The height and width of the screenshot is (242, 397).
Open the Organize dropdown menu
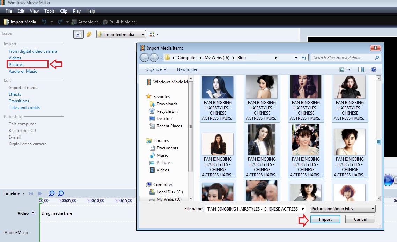click(x=155, y=69)
